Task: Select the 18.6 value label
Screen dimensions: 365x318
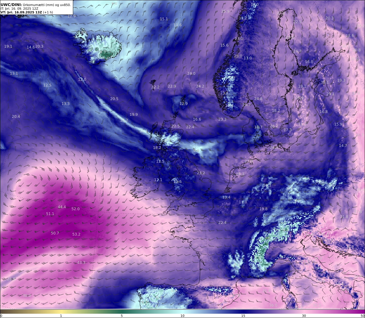Action: (x=350, y=35)
